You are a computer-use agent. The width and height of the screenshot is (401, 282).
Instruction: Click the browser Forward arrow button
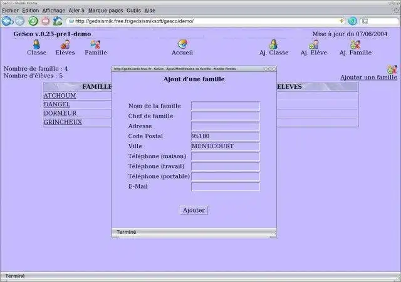[x=20, y=21]
